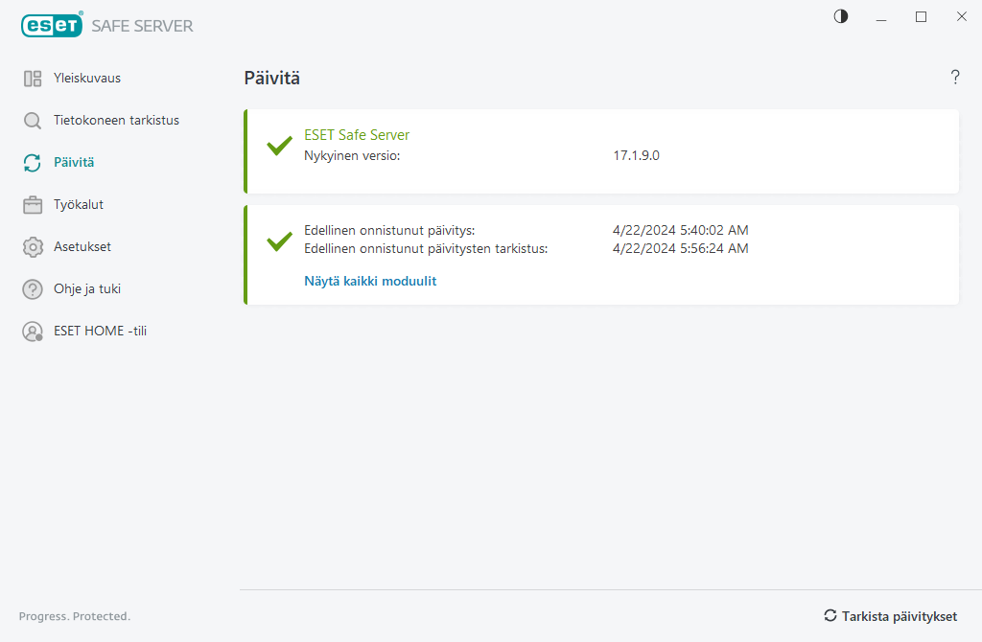Click the Näytä kaikki moduulit link

[x=370, y=282]
